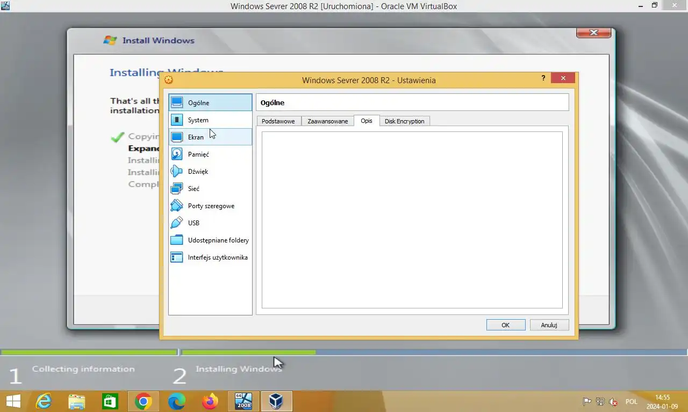
Task: Open File Explorer from the taskbar
Action: click(77, 401)
